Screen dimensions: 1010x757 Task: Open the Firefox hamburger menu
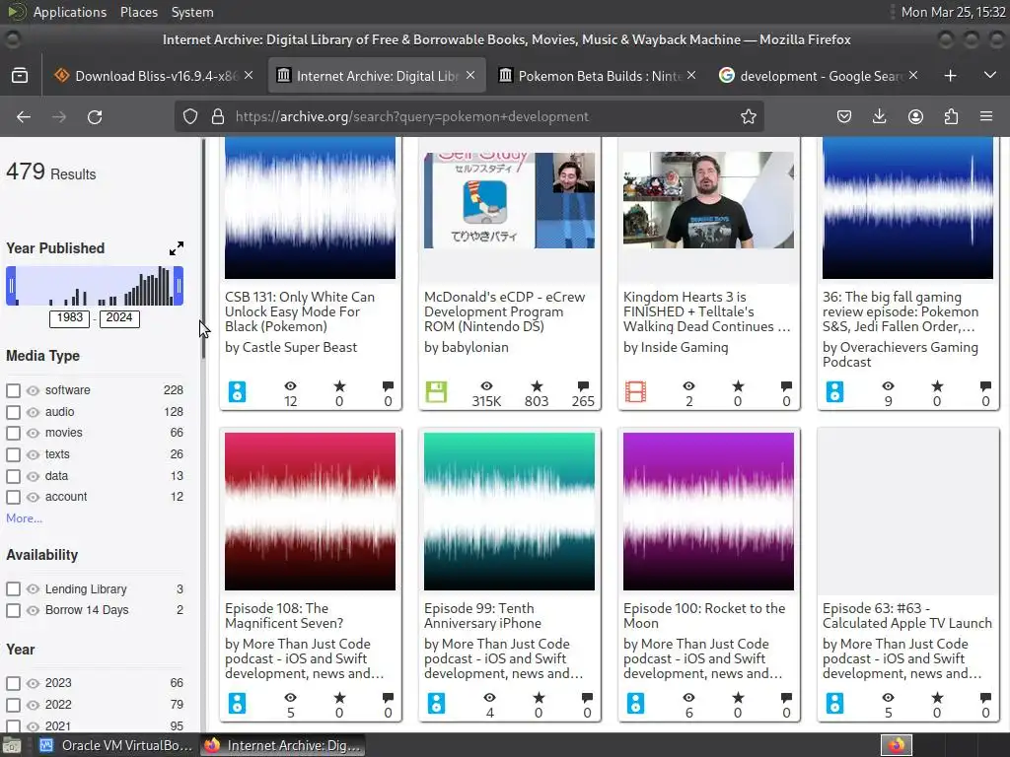pyautogui.click(x=986, y=116)
